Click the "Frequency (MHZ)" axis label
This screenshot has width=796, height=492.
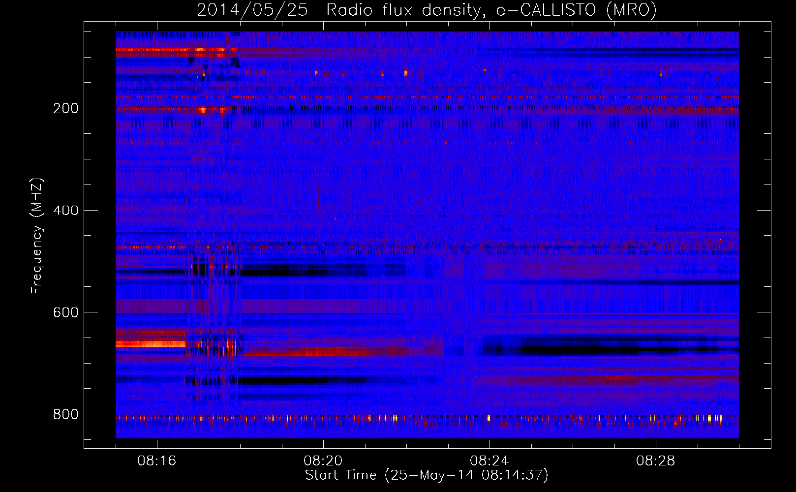pos(37,236)
